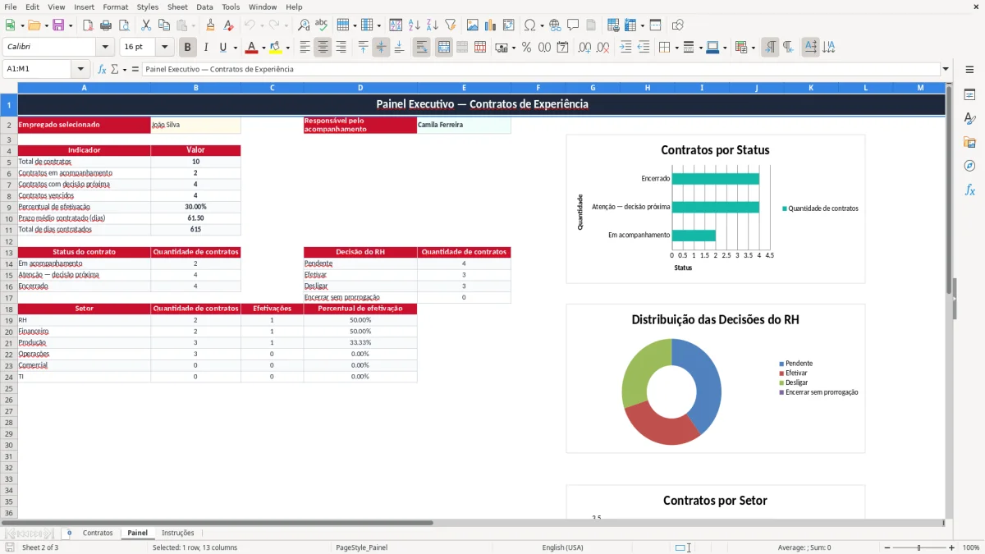The width and height of the screenshot is (985, 554).
Task: Click the Print icon
Action: [x=104, y=25]
